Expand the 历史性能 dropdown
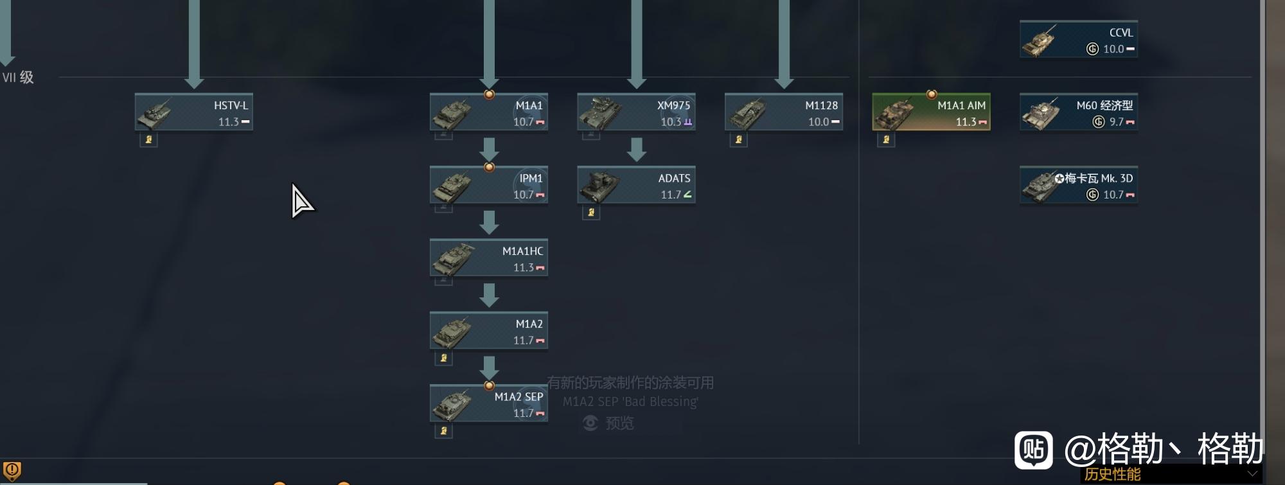 pyautogui.click(x=1171, y=474)
